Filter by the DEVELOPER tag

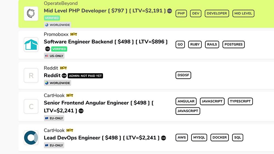coord(217,13)
